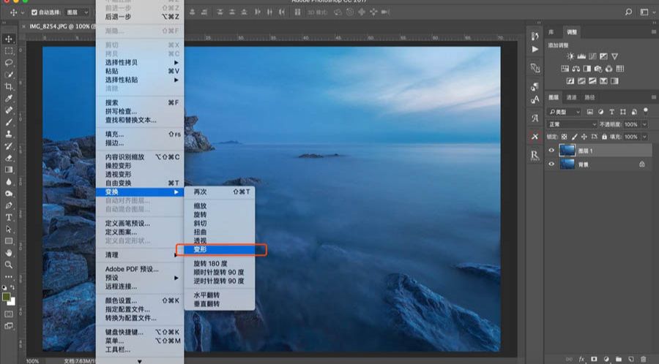
Task: Select the Rectangular Marquee tool
Action: [x=8, y=50]
